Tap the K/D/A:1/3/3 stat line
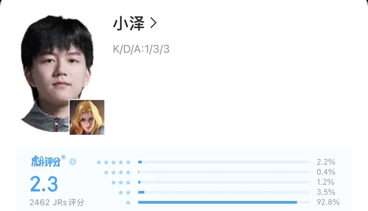Viewport: 368px width, 211px height. [x=141, y=49]
